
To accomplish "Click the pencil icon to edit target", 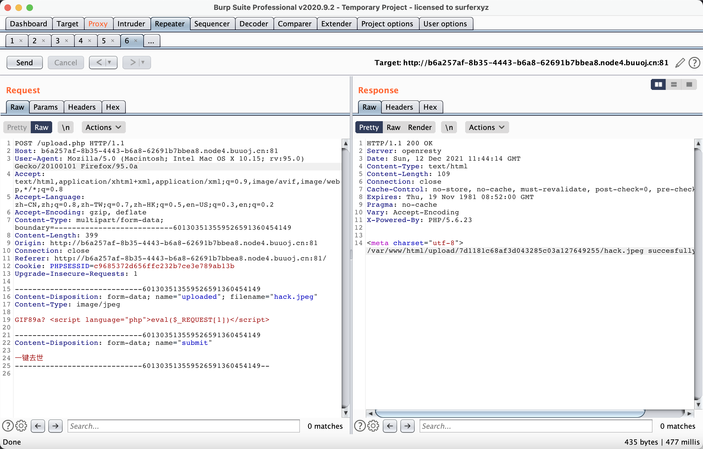I will tap(680, 63).
